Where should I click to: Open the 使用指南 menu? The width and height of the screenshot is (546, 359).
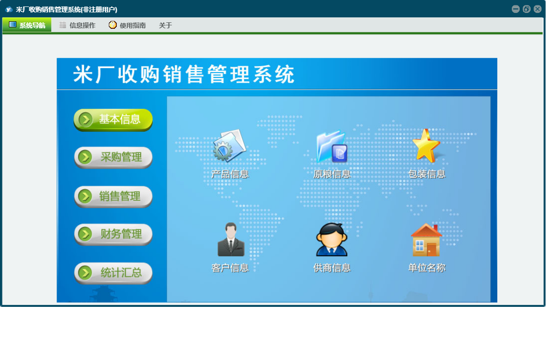(x=127, y=25)
